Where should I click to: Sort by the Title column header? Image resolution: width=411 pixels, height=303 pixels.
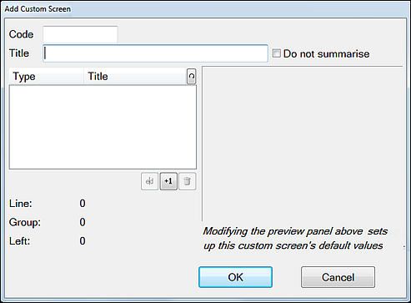point(135,76)
